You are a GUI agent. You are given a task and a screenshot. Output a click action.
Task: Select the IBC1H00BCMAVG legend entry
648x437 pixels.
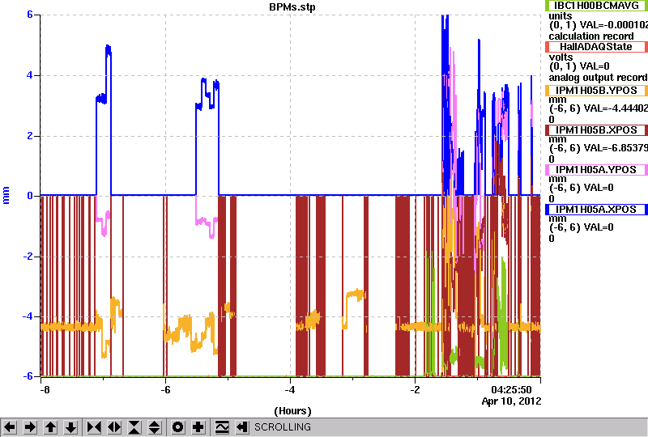[596, 6]
